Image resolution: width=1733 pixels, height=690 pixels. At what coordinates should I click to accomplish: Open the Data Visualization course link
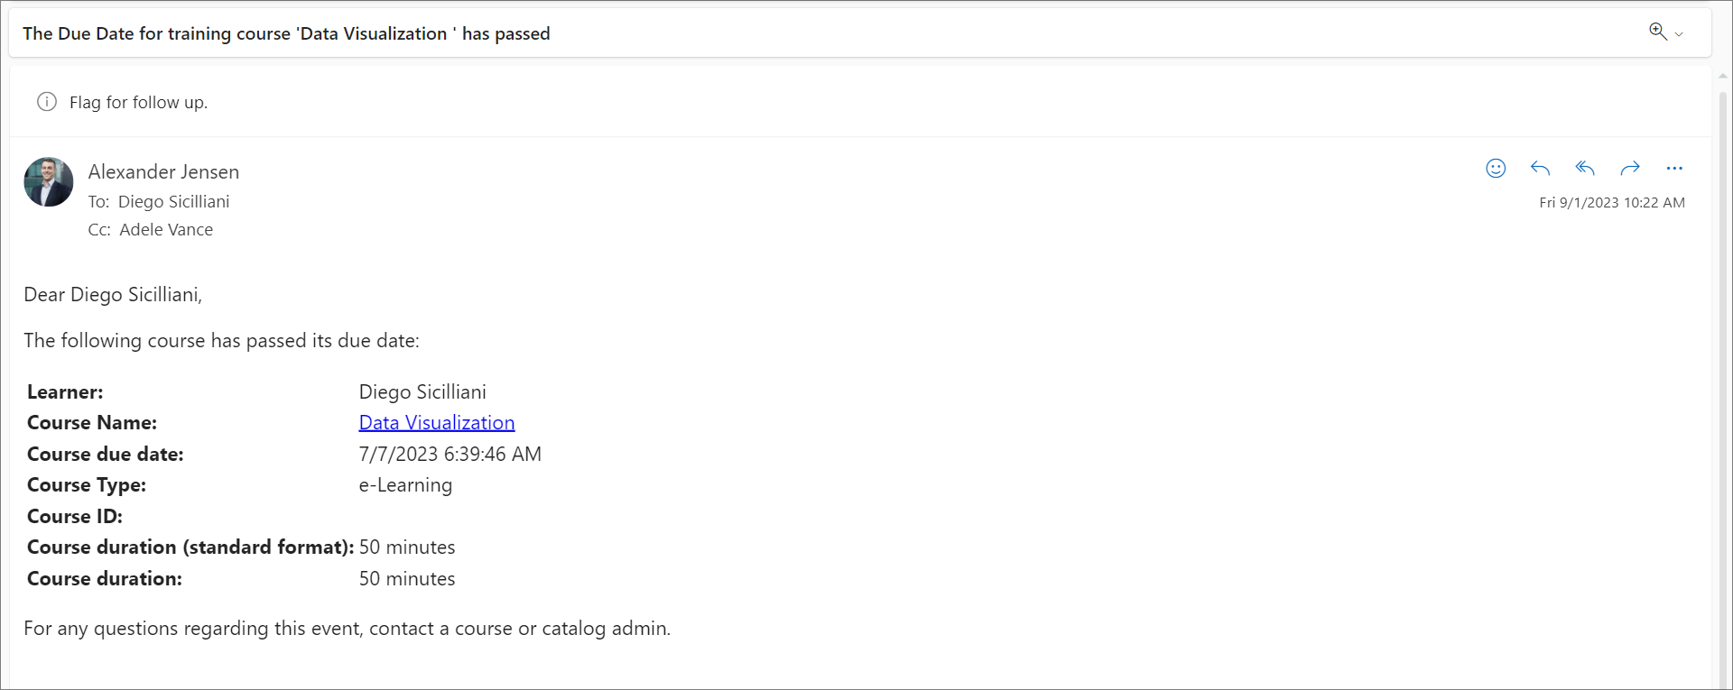437,423
